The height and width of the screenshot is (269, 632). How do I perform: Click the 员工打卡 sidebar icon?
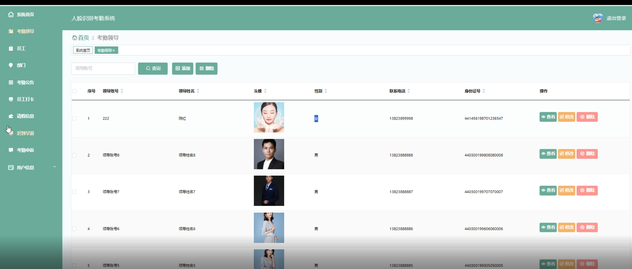click(11, 99)
